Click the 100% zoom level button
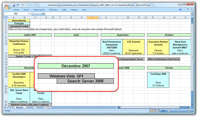Screen dimensions: 198x117 [x=163, y=111]
